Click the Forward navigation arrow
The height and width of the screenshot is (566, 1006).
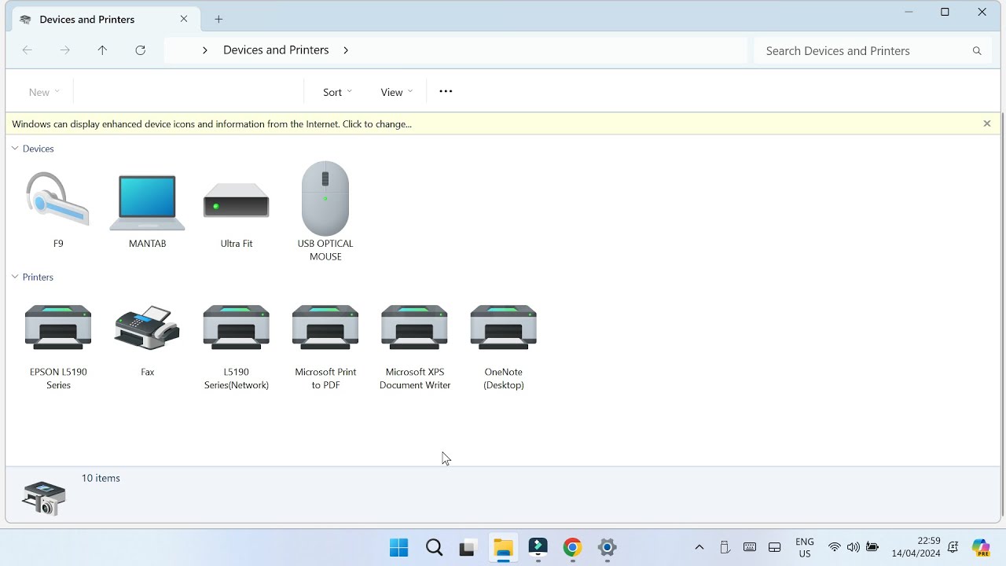[x=65, y=50]
